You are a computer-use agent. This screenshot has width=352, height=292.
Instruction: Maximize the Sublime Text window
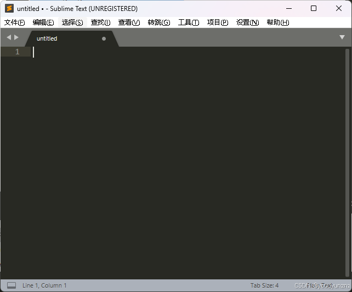314,9
